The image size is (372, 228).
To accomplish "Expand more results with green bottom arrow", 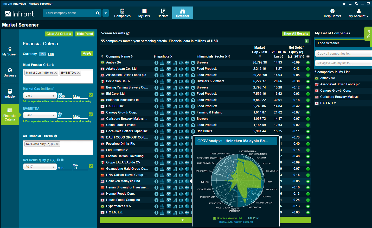I will pyautogui.click(x=183, y=220).
